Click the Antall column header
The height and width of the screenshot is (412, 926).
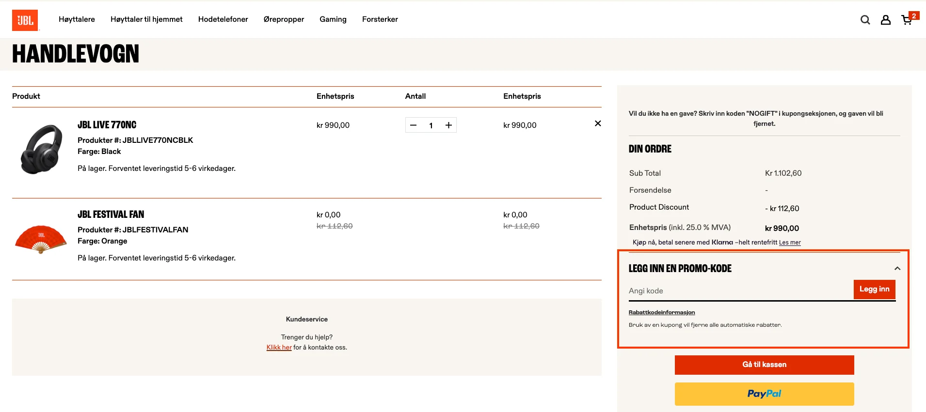[415, 96]
